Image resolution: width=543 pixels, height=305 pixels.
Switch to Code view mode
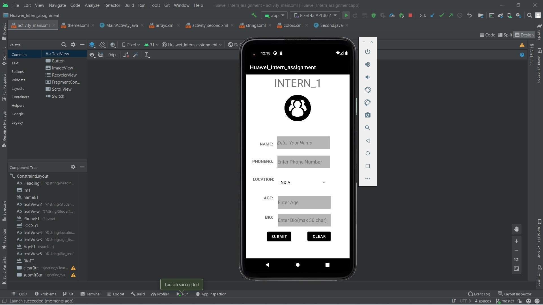click(487, 35)
